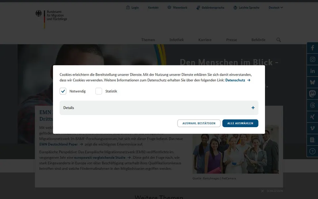
Task: Open the Vimeo channel icon
Action: point(312,128)
